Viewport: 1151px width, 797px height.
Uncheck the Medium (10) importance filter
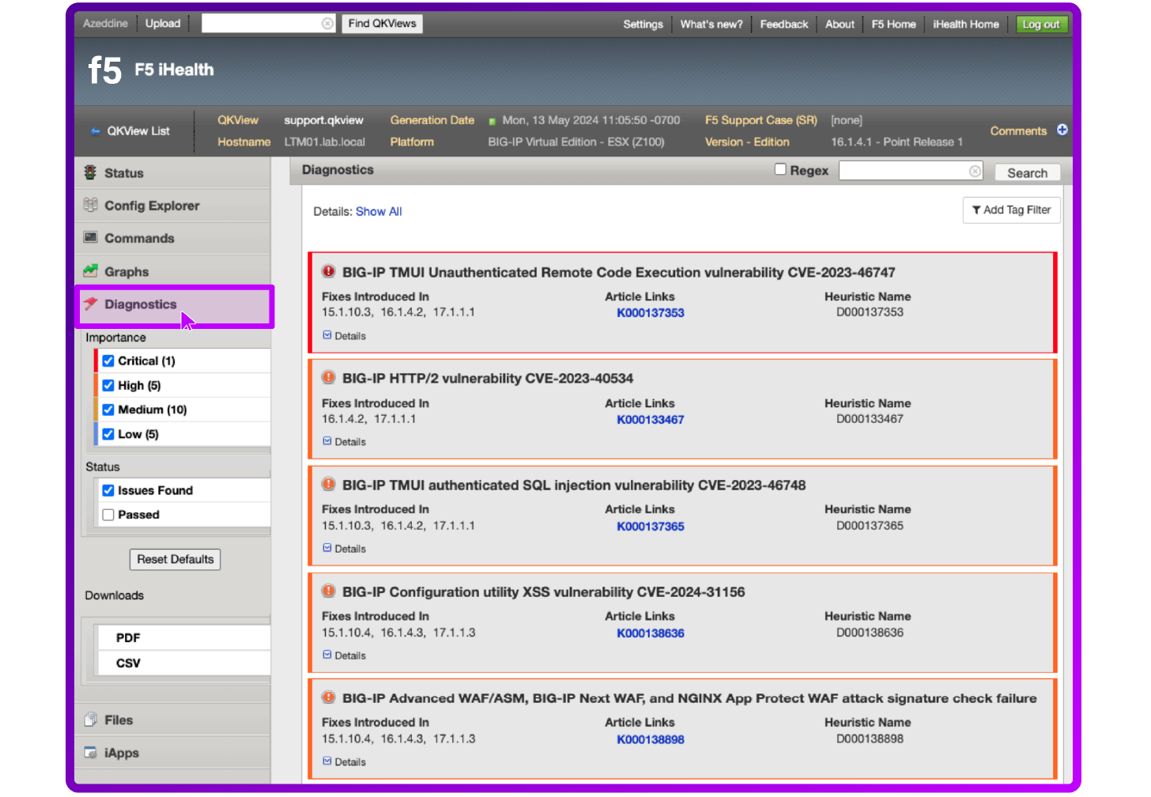[x=108, y=410]
